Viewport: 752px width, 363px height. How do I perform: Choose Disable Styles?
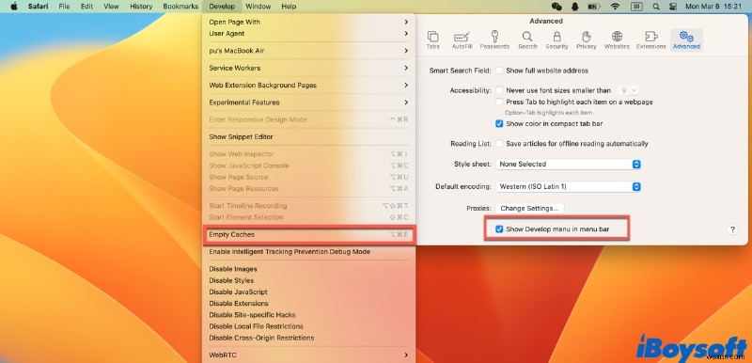(x=309, y=280)
